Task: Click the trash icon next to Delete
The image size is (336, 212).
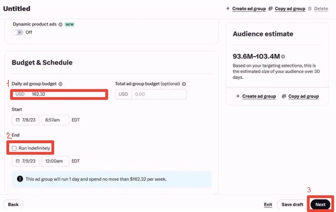Action: [x=310, y=8]
